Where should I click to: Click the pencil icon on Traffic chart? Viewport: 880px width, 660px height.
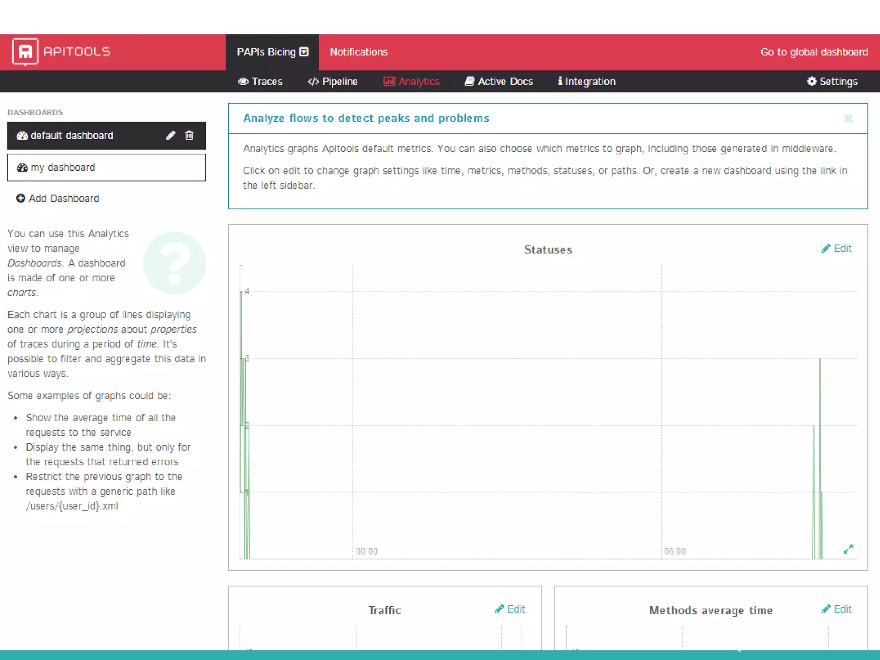coord(499,609)
